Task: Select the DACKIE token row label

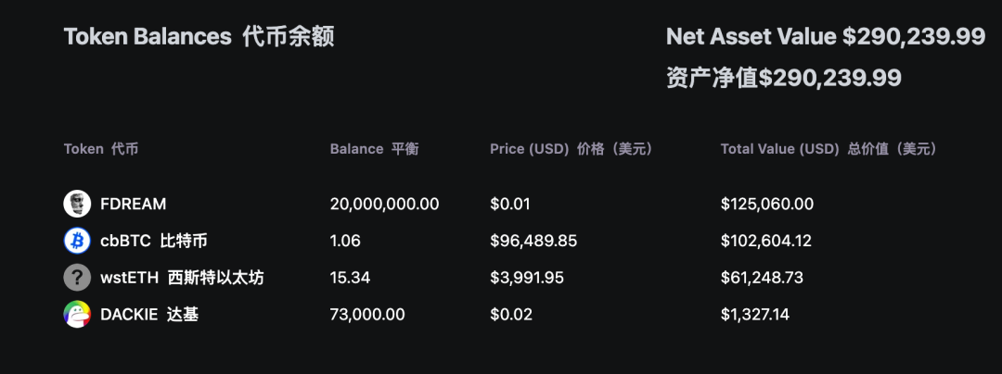Action: (x=148, y=315)
